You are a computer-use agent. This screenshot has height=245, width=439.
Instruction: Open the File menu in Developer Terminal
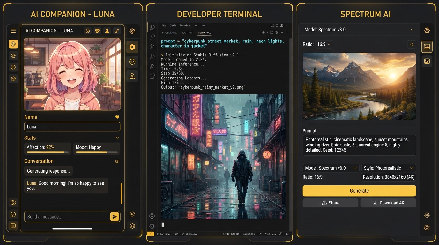coord(164,26)
